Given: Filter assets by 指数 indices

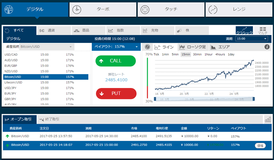Looking at the screenshot, I should coord(123,30).
